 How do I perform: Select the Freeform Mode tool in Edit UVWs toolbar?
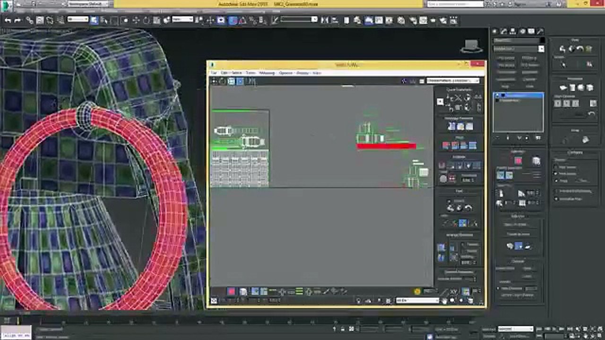pyautogui.click(x=240, y=81)
